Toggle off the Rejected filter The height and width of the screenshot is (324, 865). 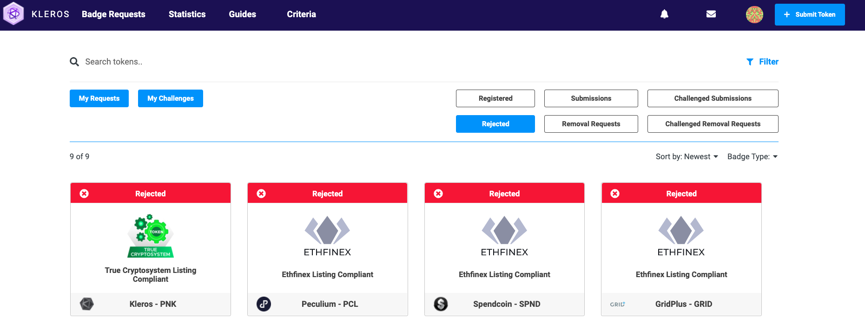click(x=495, y=124)
